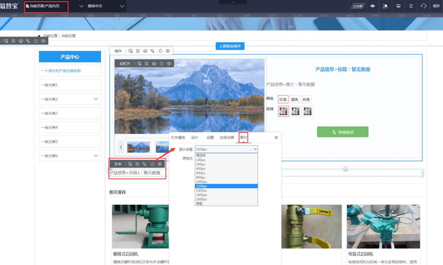
Task: Toggle visibility eye in 组件 toolbar
Action: (168, 51)
